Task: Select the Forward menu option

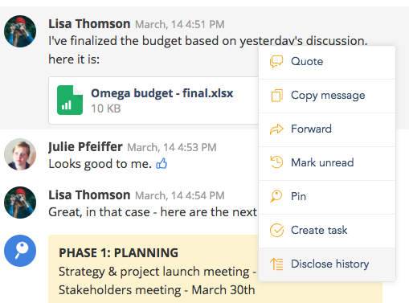Action: click(x=327, y=129)
